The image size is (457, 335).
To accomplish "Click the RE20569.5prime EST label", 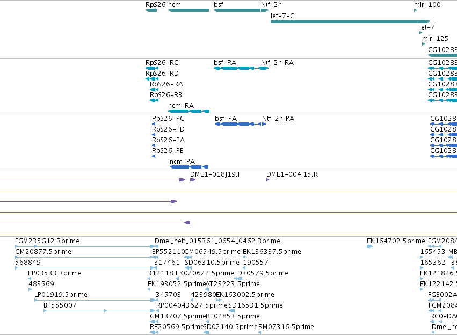I will [177, 327].
